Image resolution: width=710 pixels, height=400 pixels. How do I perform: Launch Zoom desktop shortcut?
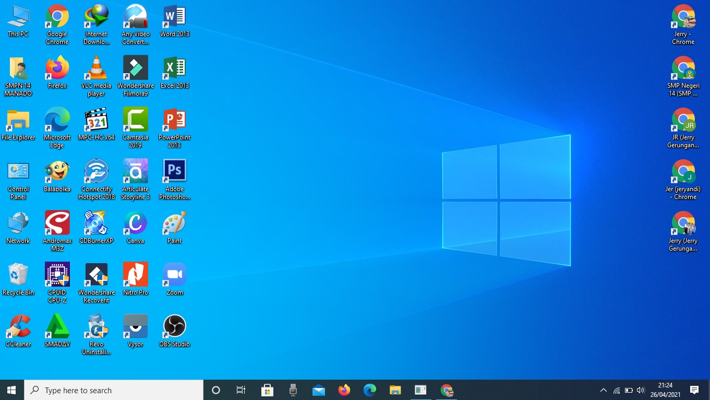174,279
